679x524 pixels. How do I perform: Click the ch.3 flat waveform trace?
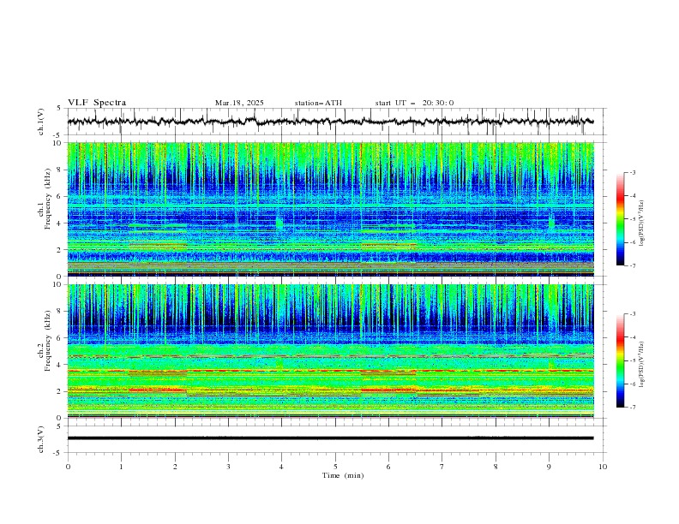click(330, 438)
